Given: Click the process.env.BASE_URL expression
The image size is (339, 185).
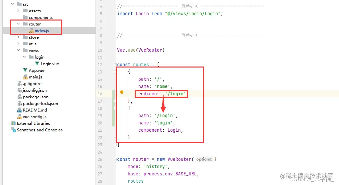Looking at the screenshot, I should click(170, 174).
